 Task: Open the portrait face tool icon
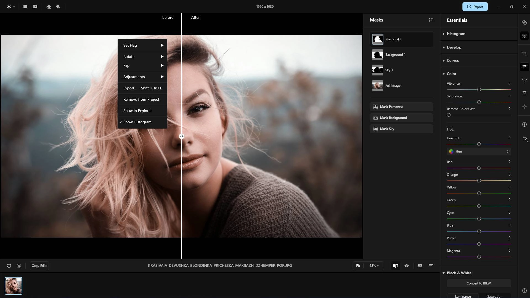[524, 80]
